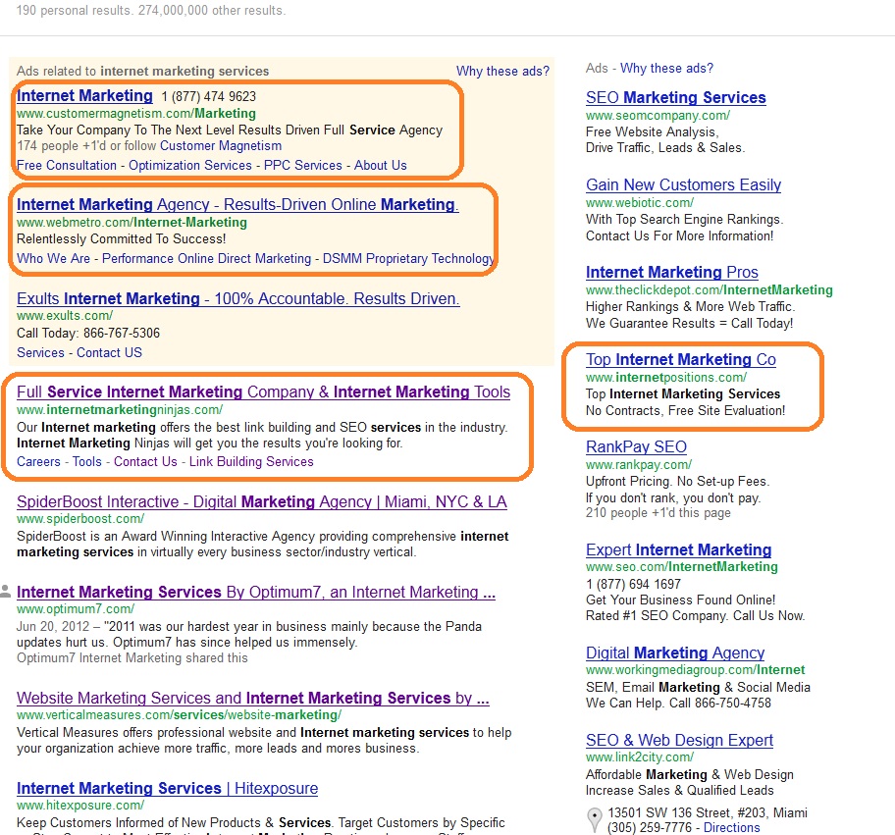Visit the PPC Services sitelink
This screenshot has height=835, width=895.
click(302, 166)
